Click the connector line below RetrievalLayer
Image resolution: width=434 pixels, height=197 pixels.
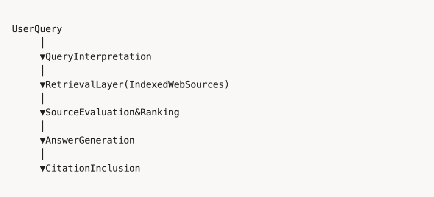click(x=42, y=98)
